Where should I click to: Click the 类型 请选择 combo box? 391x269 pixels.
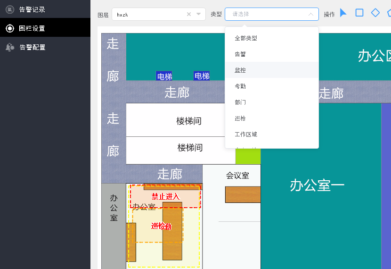click(x=271, y=14)
